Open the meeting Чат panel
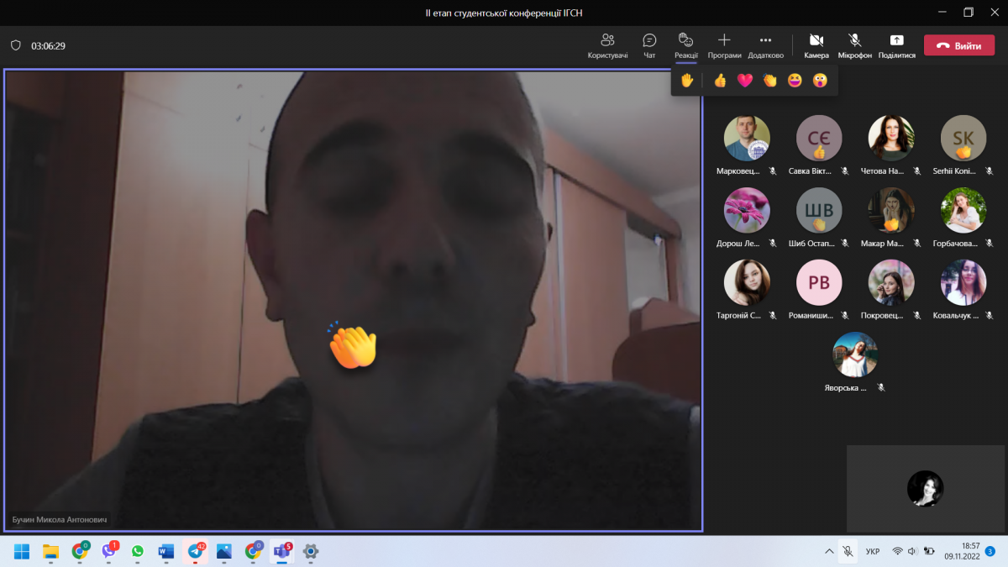 click(x=649, y=45)
